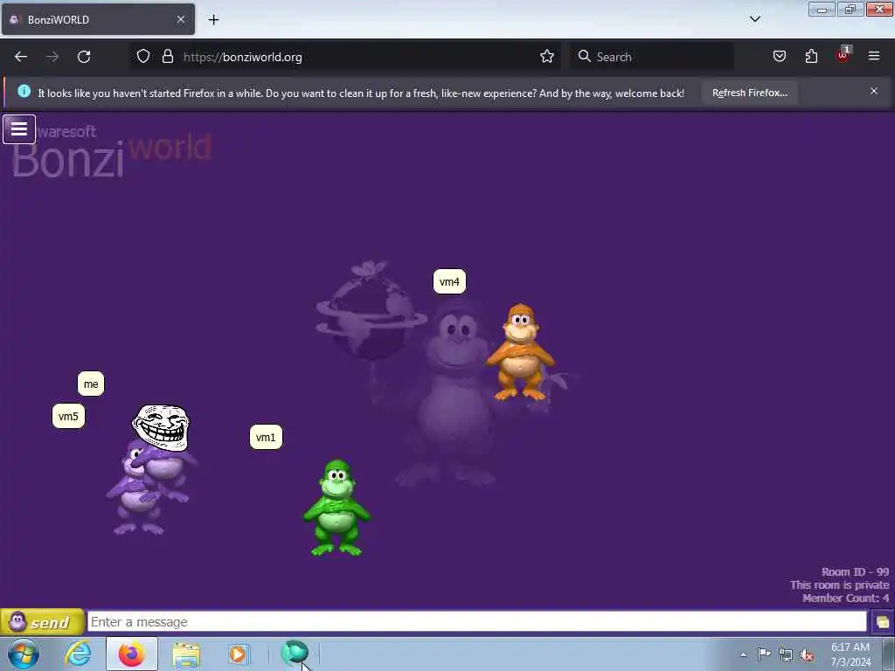Viewport: 895px width, 671px height.
Task: Launch Internet Explorer from taskbar
Action: [x=78, y=654]
